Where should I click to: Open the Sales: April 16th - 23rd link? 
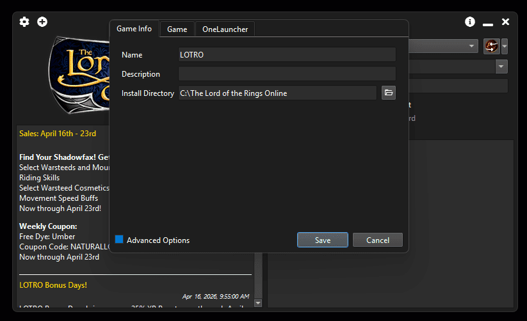[58, 134]
